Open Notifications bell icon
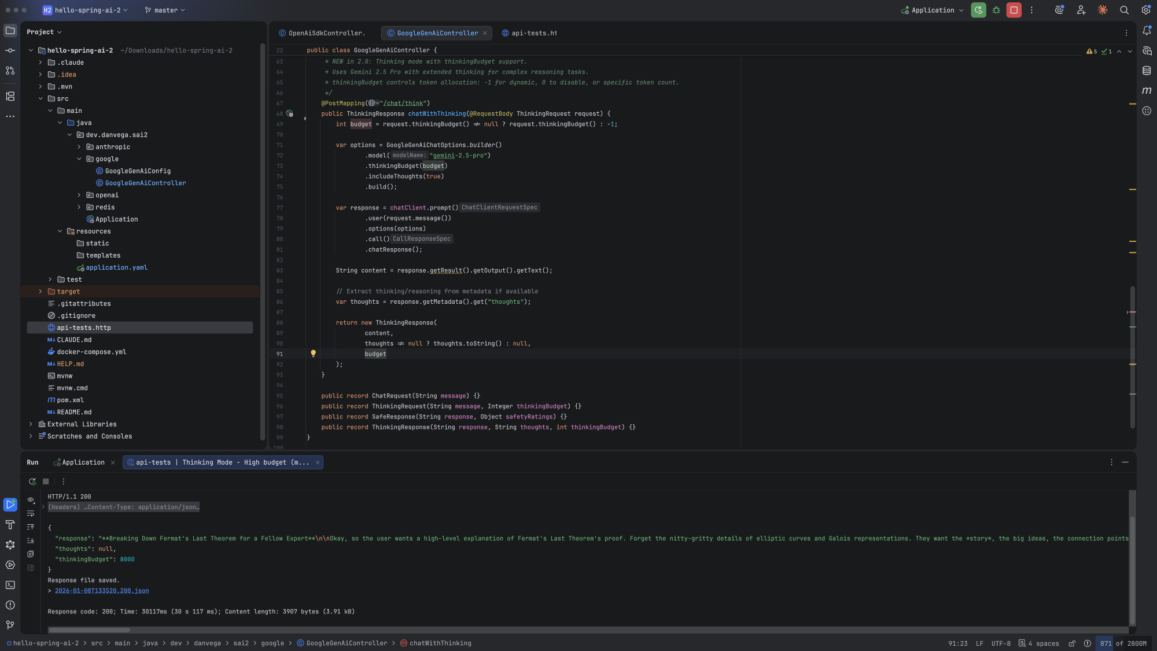 point(1147,31)
